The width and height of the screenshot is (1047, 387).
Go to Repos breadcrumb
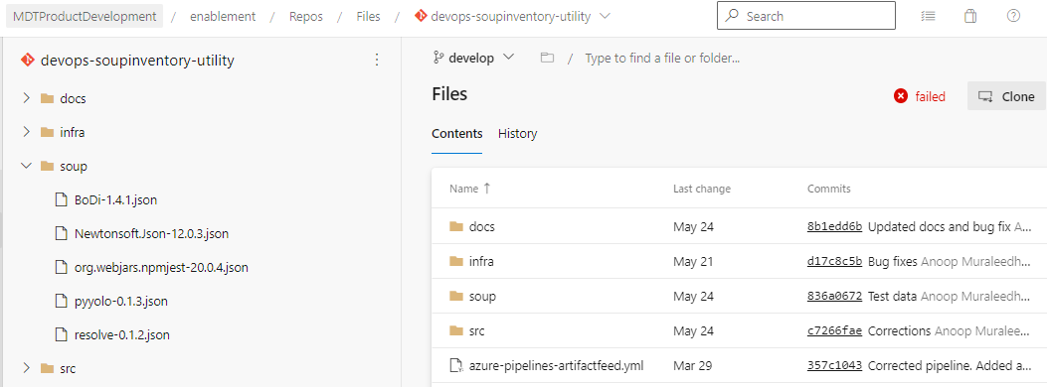[x=306, y=17]
